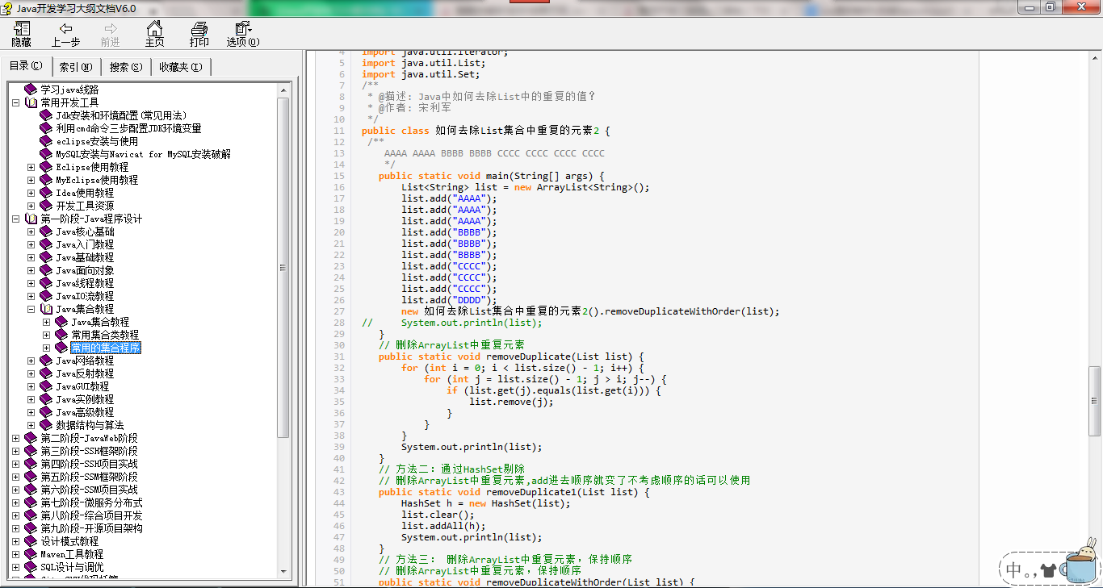Click book icon beside 开发工具资源

pos(46,206)
